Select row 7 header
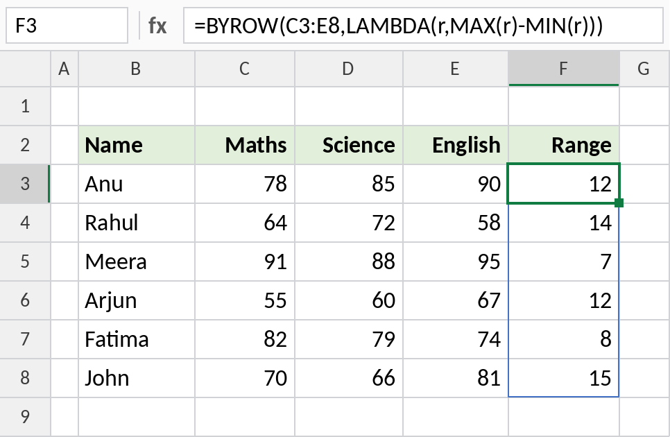 25,339
